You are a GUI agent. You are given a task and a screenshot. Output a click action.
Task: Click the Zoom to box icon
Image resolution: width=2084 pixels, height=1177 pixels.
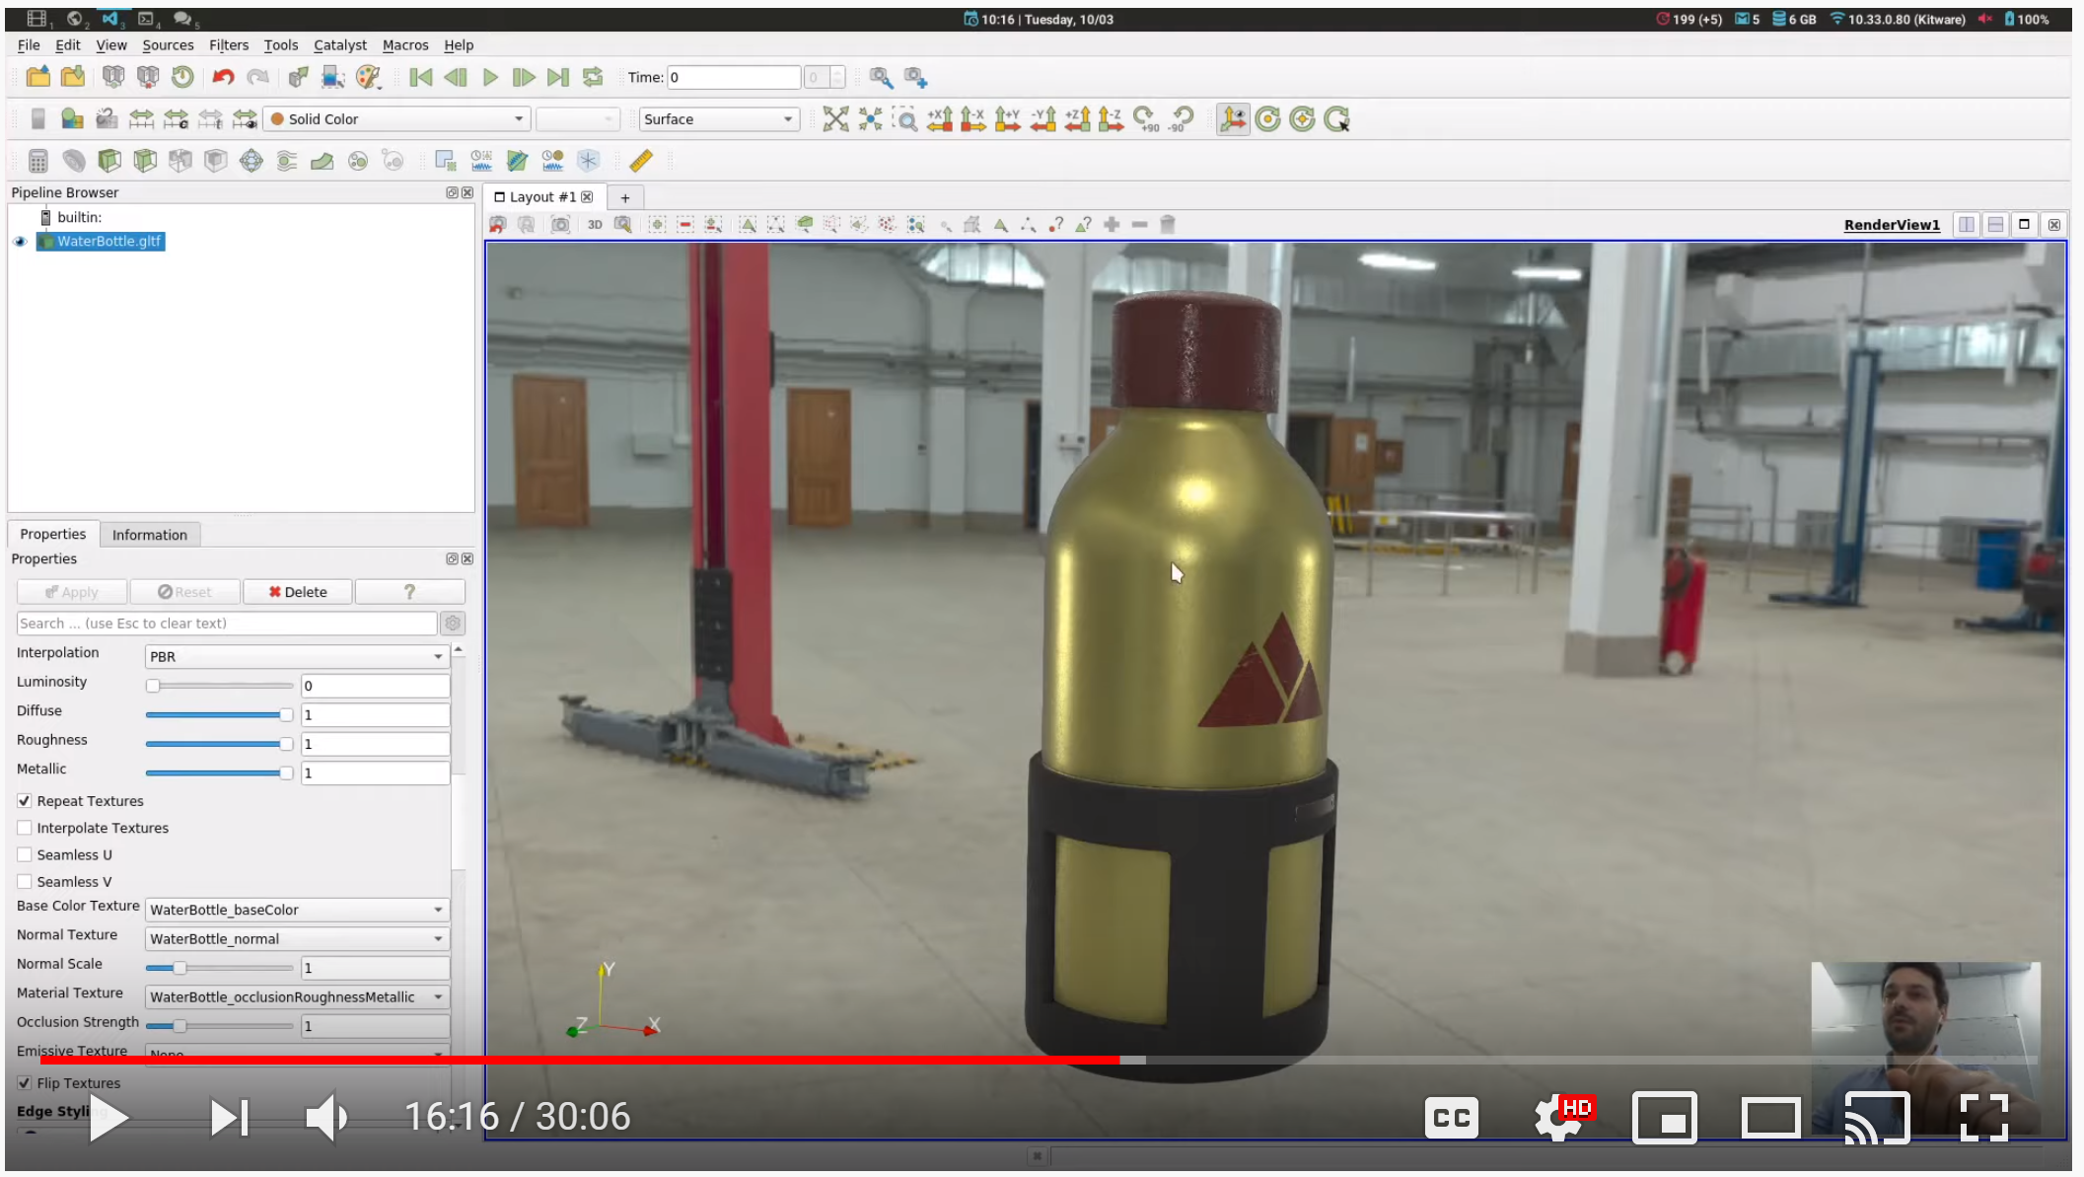[x=904, y=119]
